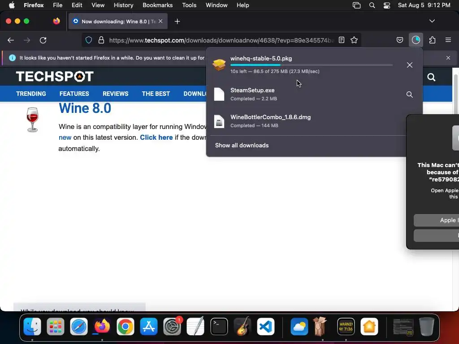Open Control Center in the menu bar

tap(387, 5)
